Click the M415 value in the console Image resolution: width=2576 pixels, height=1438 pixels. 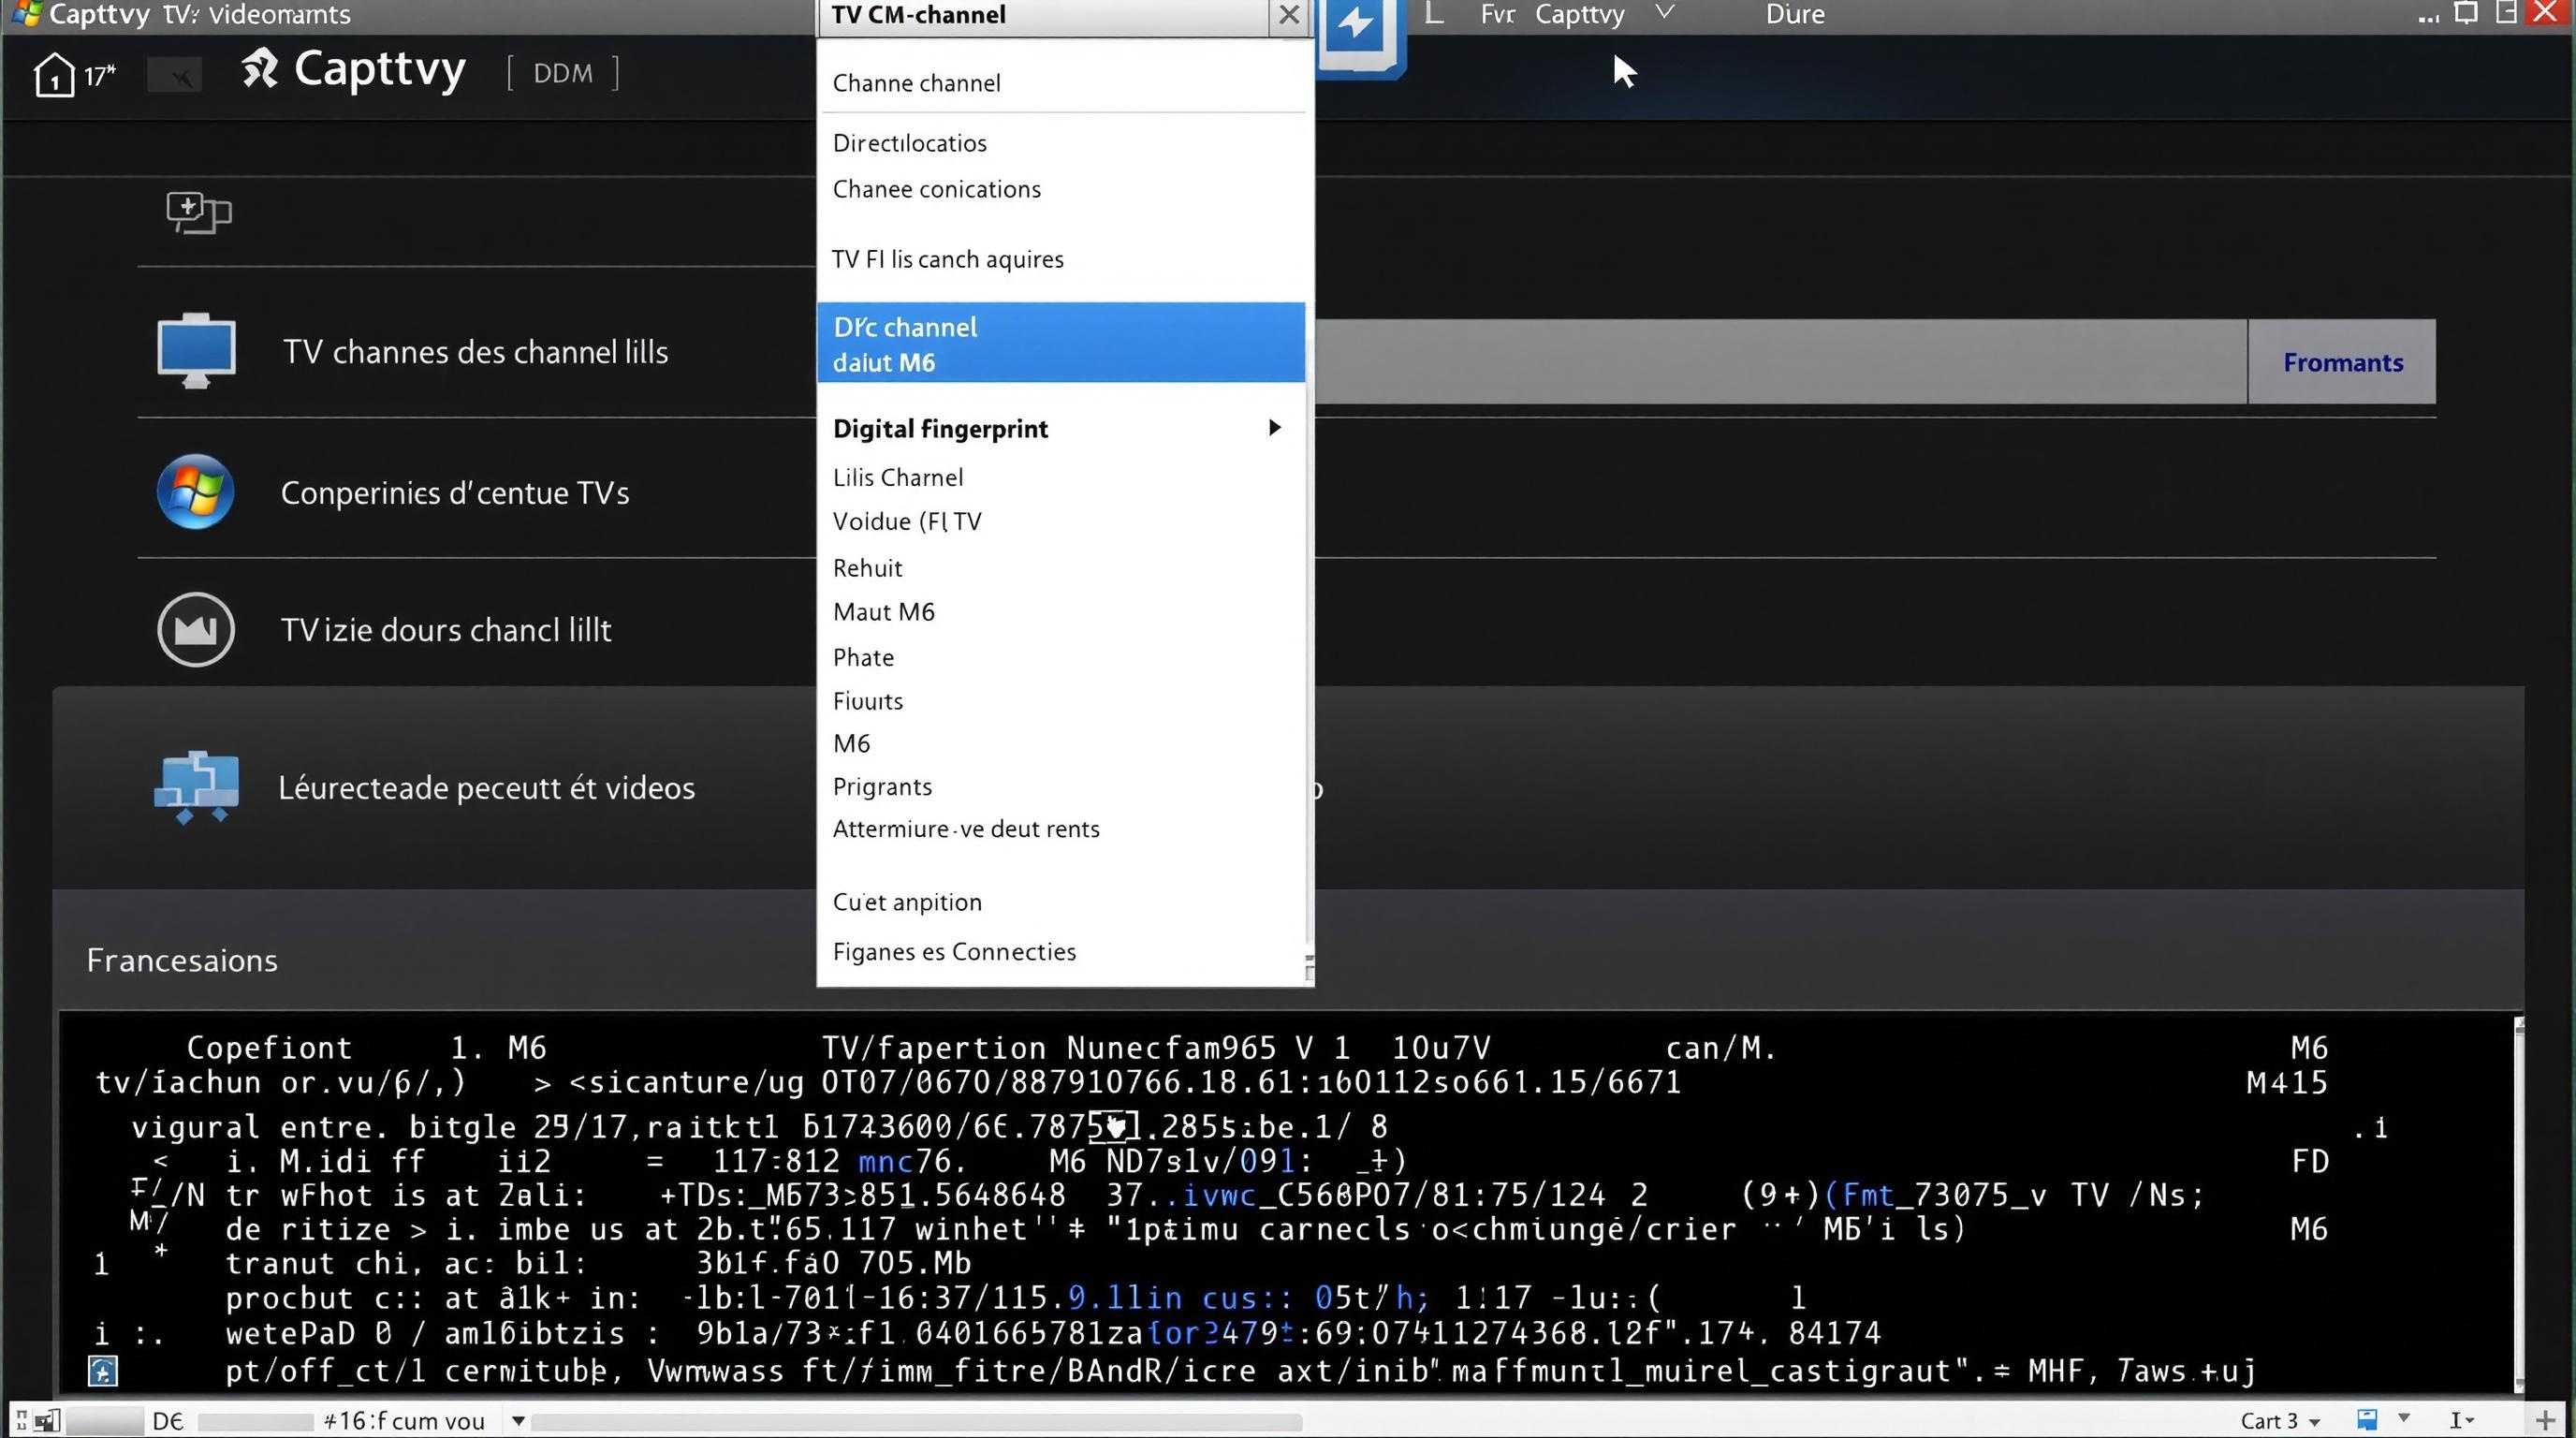2286,1083
